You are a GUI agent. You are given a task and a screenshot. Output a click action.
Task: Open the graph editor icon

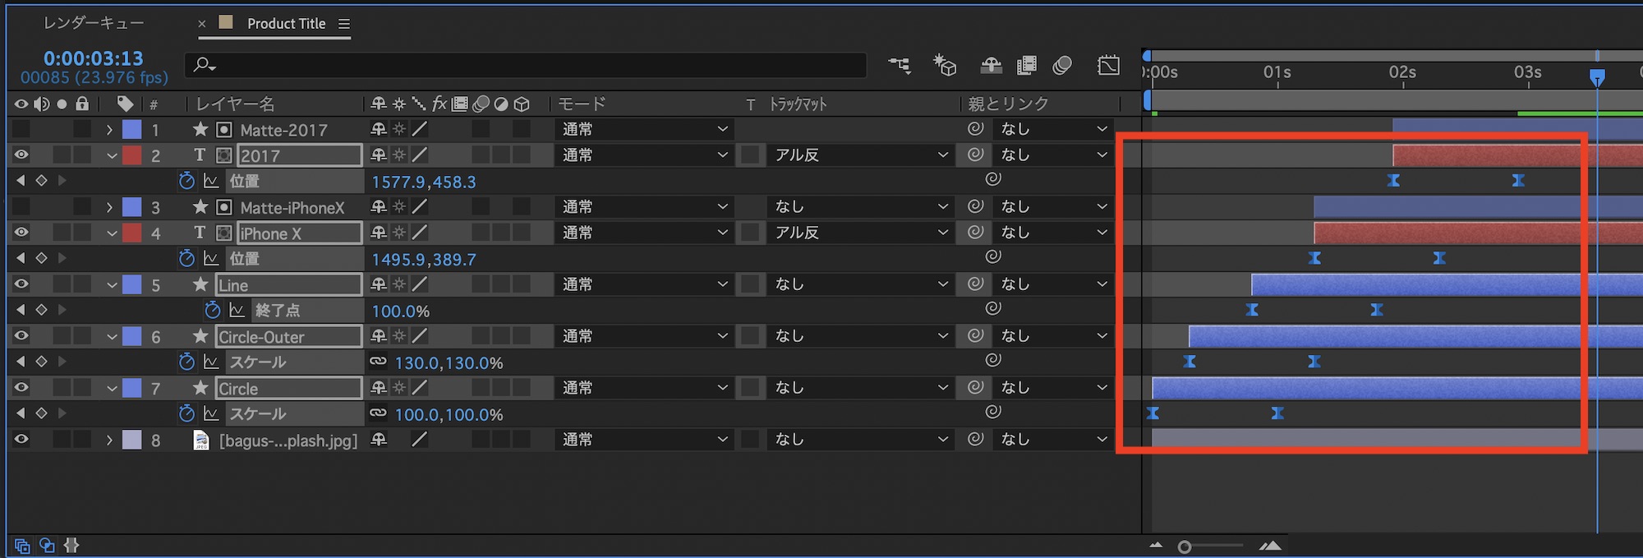(1108, 65)
